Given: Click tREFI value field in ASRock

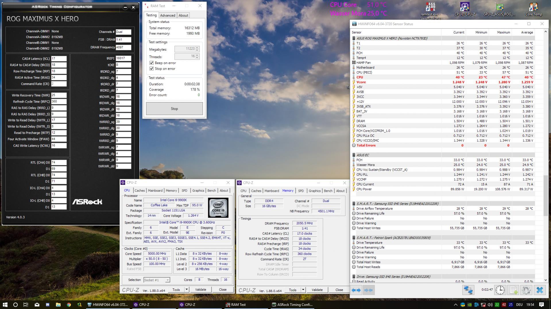Looking at the screenshot, I should (x=123, y=58).
